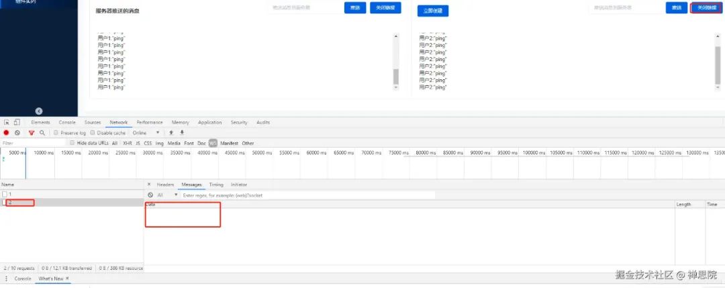Enable the Preserve log checkbox

pos(56,133)
